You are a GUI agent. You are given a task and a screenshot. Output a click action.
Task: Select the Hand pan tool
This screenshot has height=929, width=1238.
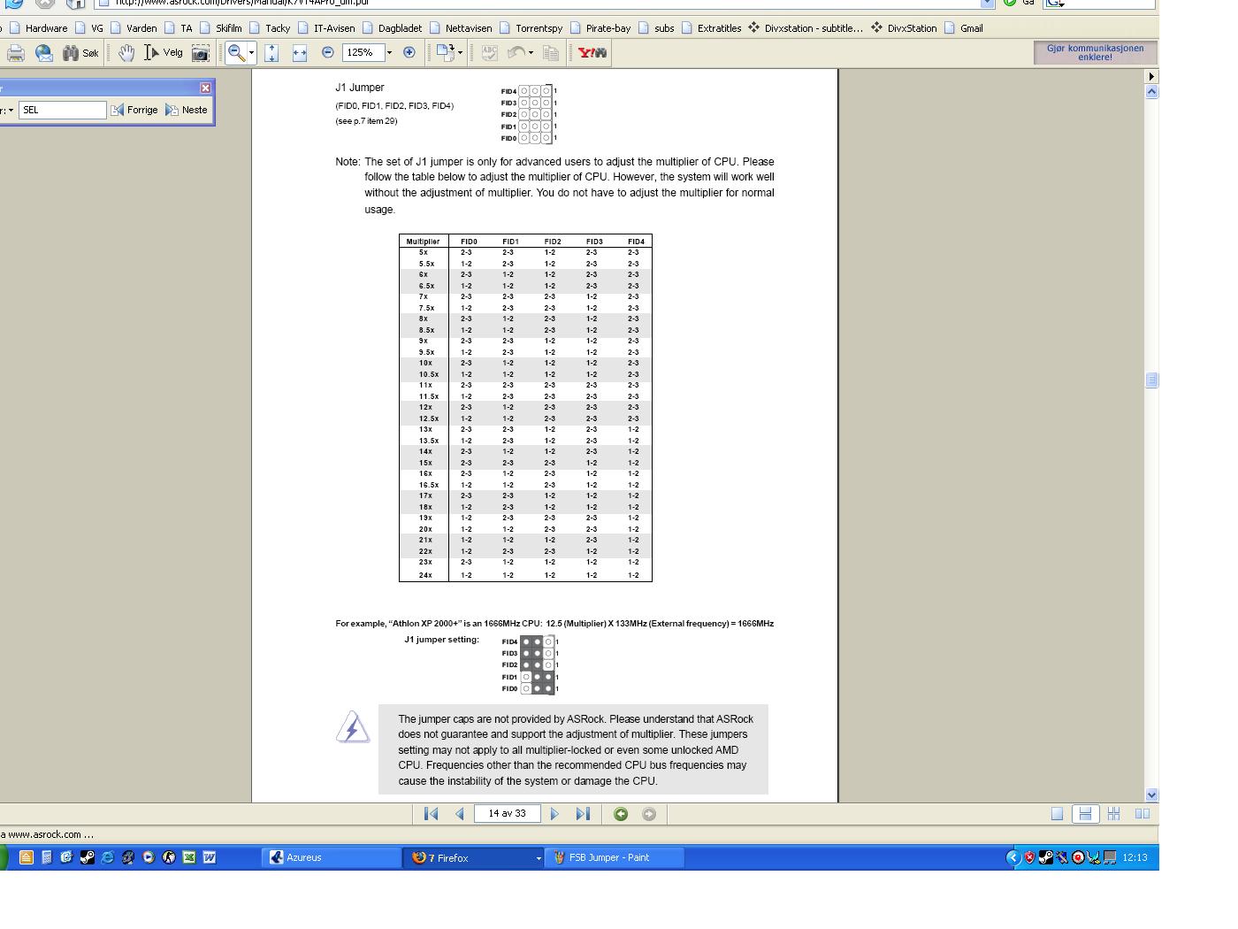126,53
